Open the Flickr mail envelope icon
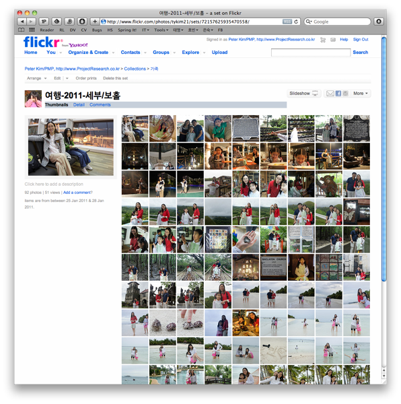 (333, 40)
